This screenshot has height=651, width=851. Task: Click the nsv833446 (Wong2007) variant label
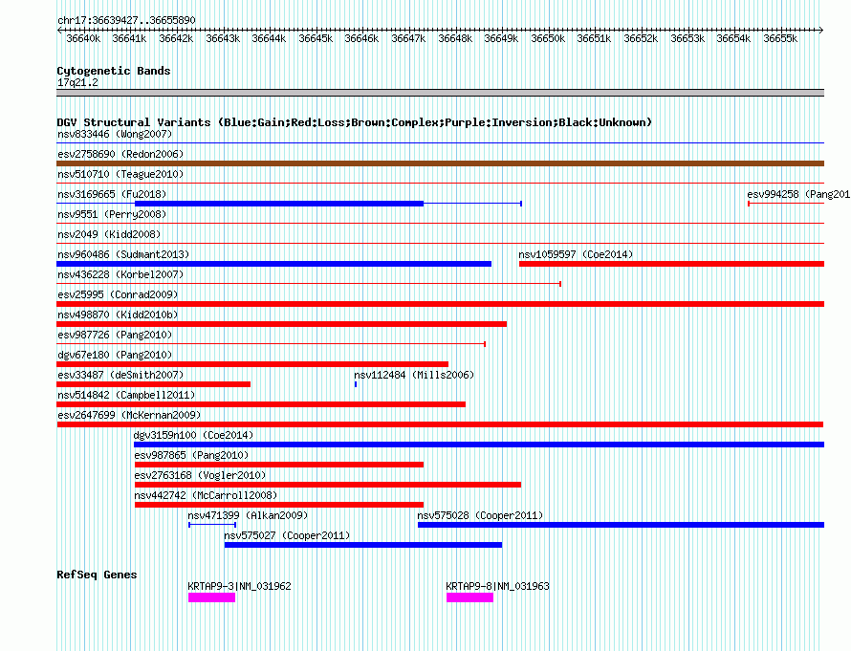click(115, 134)
